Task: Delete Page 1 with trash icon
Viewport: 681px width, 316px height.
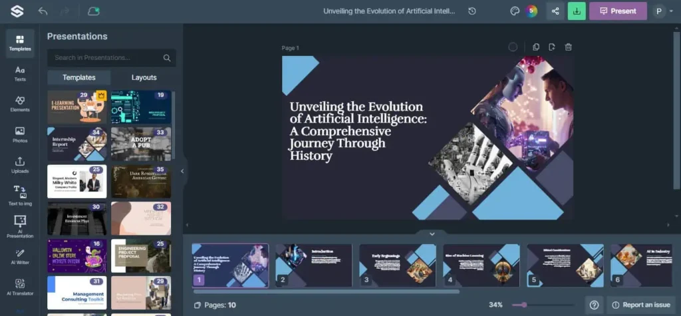Action: (568, 47)
